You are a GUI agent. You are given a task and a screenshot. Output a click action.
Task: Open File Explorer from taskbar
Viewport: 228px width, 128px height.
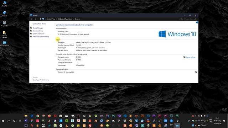pos(26,116)
